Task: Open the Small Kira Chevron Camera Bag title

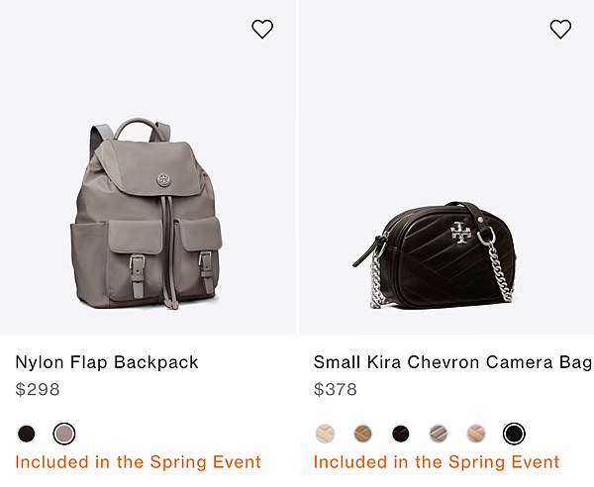Action: (x=452, y=362)
